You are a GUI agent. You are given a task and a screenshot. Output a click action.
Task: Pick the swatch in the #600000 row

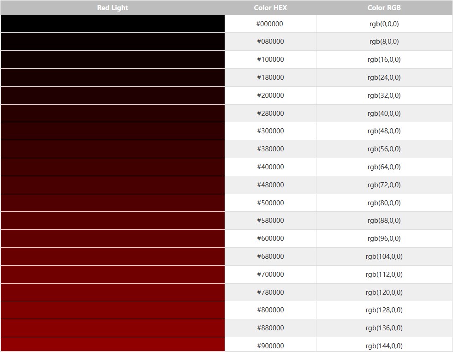(113, 239)
